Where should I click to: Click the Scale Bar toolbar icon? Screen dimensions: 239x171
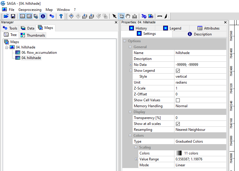[x=160, y=16]
